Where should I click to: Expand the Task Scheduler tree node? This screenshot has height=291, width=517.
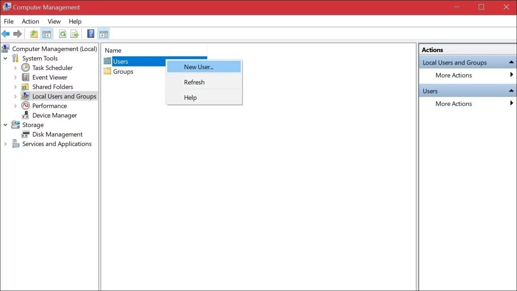pos(15,68)
